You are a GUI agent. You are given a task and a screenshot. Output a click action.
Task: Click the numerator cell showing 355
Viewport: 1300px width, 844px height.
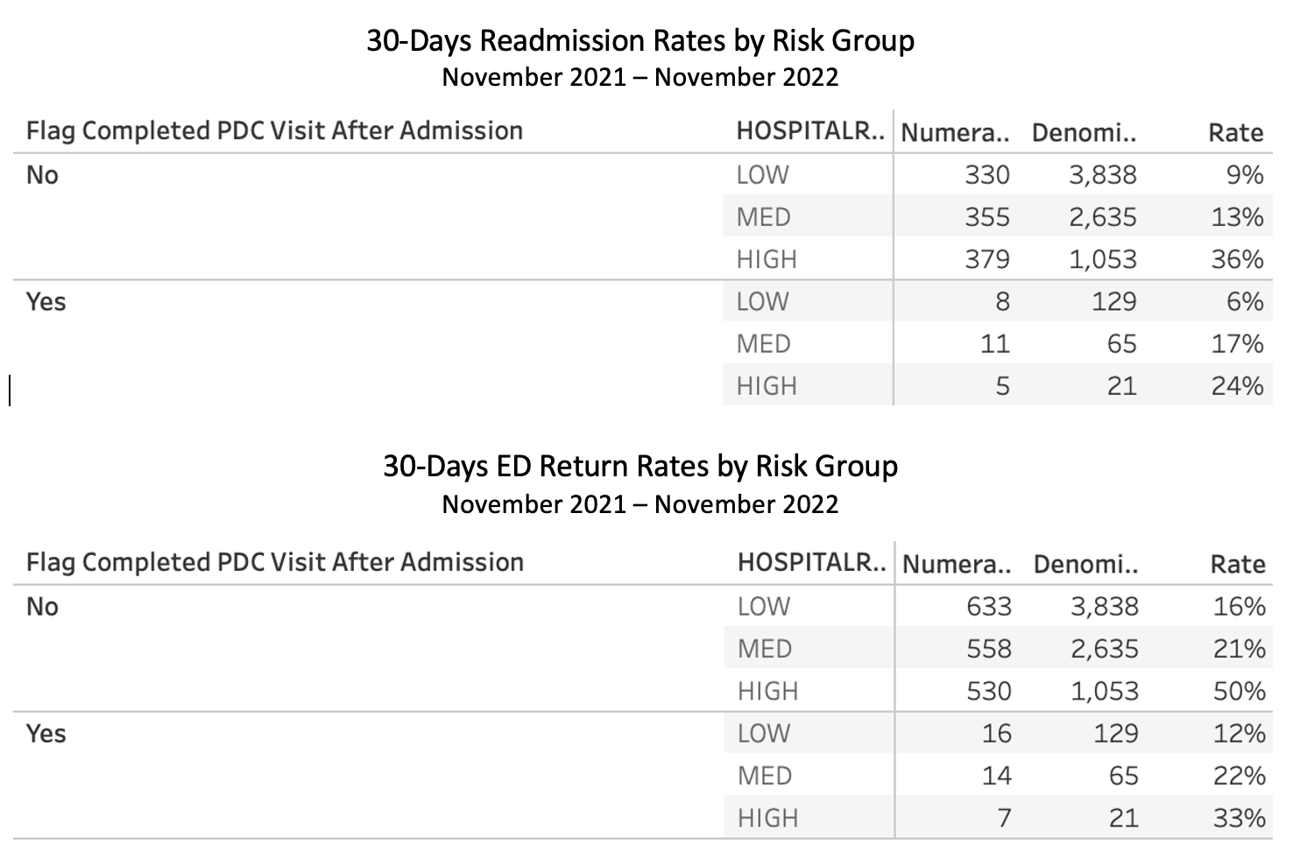click(986, 217)
